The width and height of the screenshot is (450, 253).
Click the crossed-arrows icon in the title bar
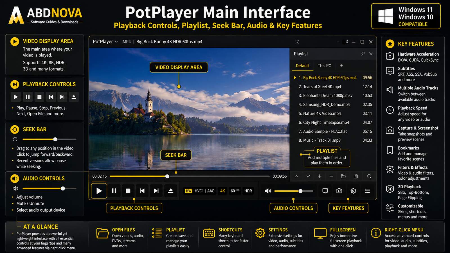297,42
